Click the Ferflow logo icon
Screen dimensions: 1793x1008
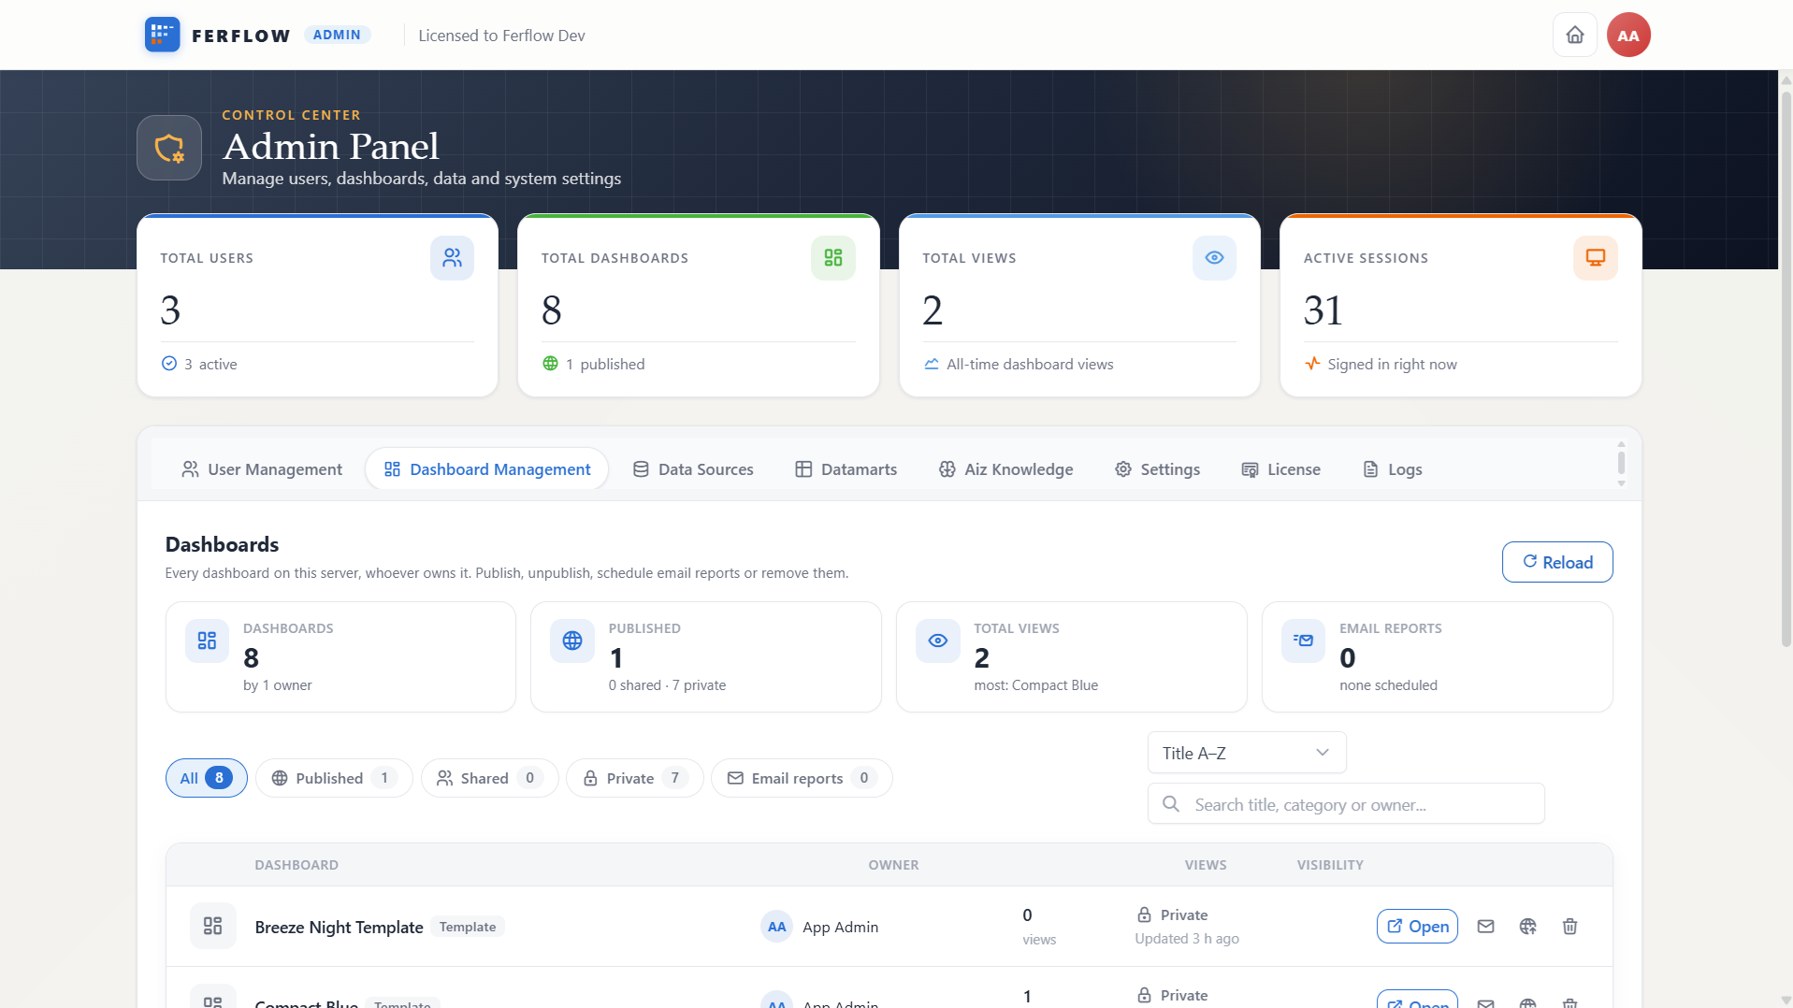coord(162,35)
